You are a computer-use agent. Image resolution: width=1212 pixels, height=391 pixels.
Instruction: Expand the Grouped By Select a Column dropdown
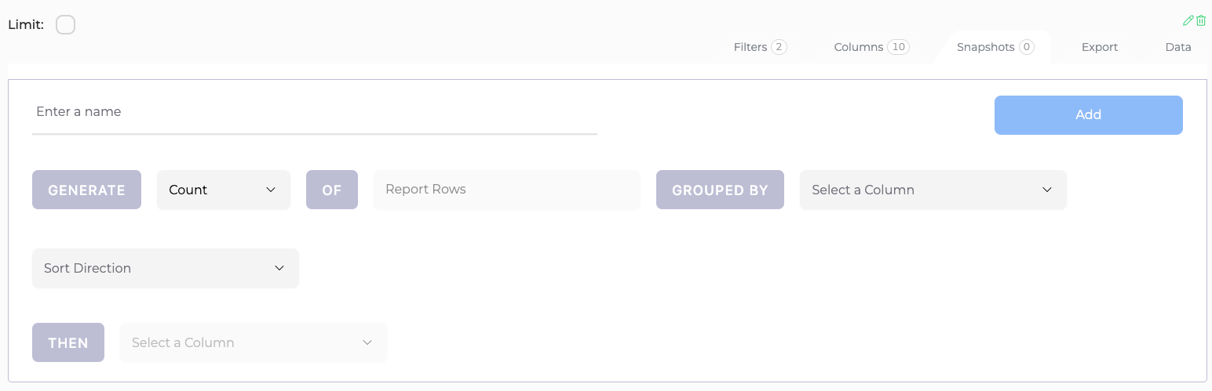tap(933, 190)
